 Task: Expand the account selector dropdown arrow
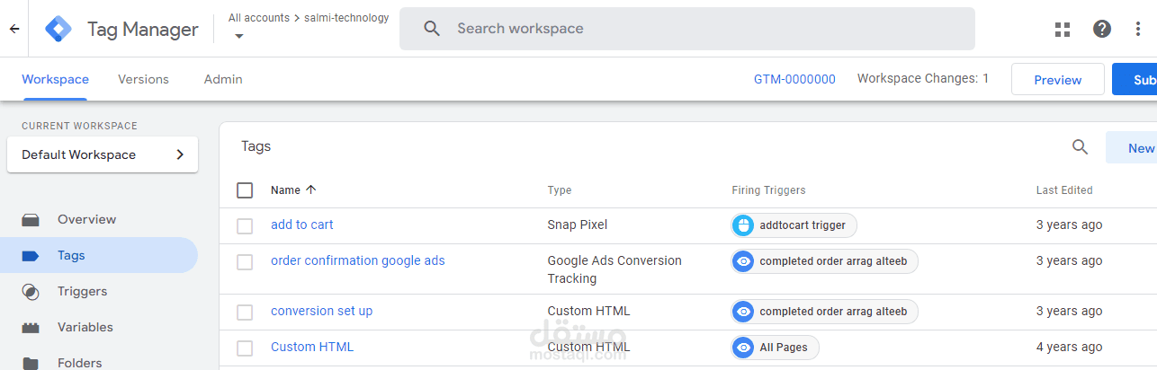pyautogui.click(x=239, y=36)
